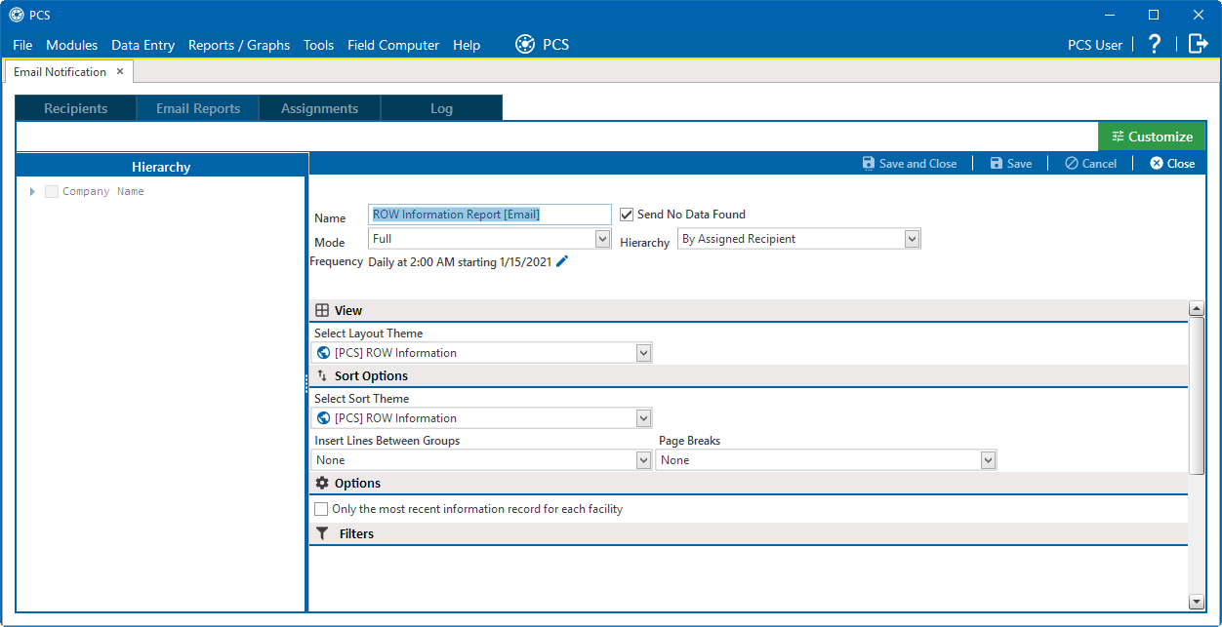Click the scroll up arrow of report panel
1222x627 pixels.
(x=1197, y=309)
